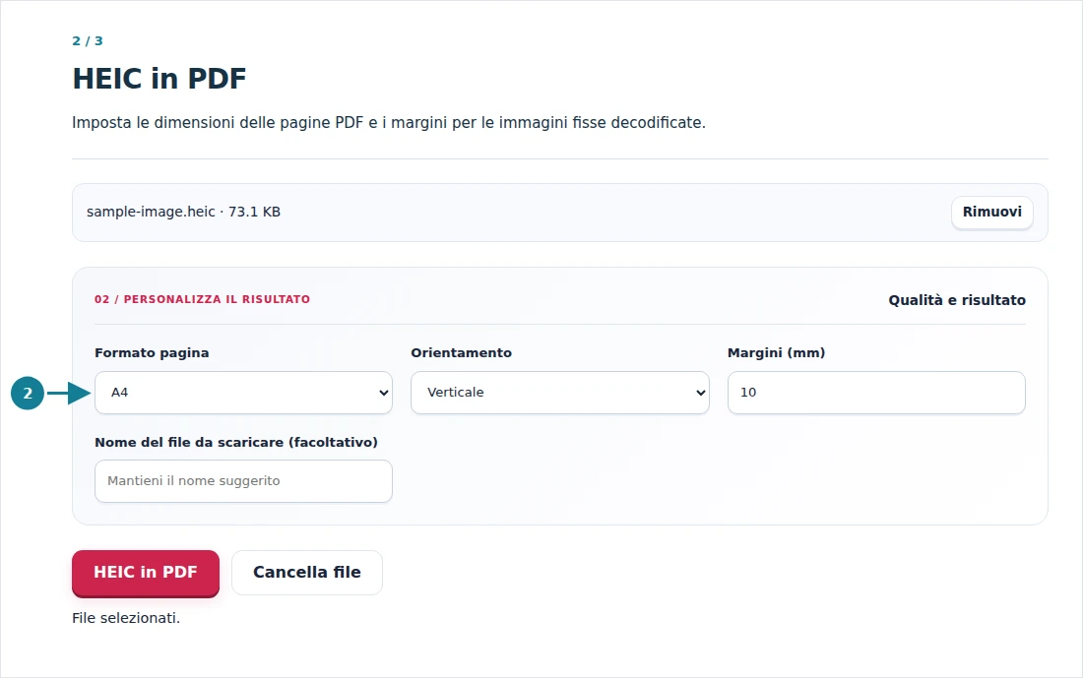
Task: Open the Orientamento dropdown showing Verticale
Action: coord(559,393)
